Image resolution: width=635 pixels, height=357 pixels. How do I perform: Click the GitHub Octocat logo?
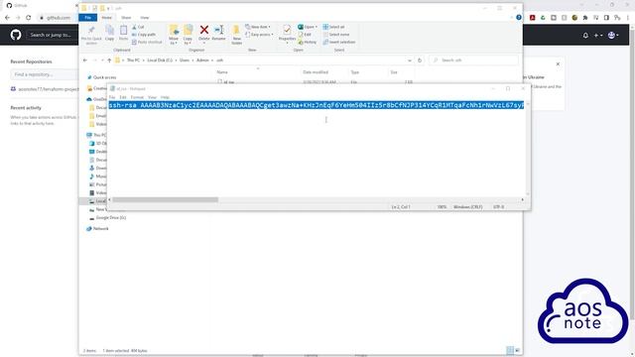click(x=16, y=35)
